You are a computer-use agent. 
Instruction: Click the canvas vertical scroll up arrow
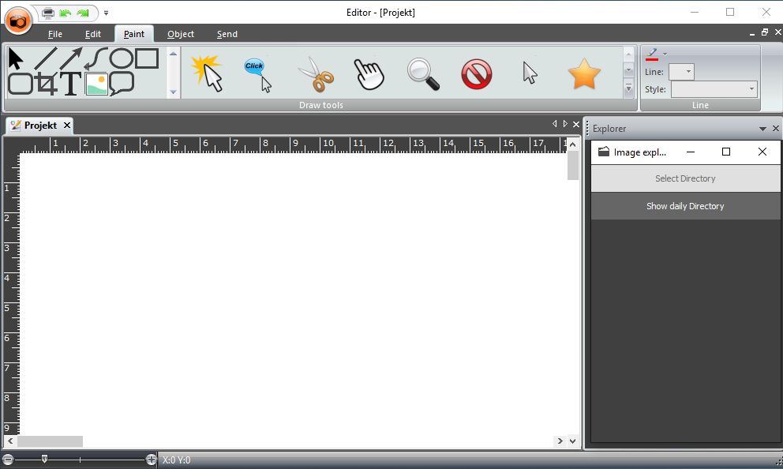click(x=573, y=144)
